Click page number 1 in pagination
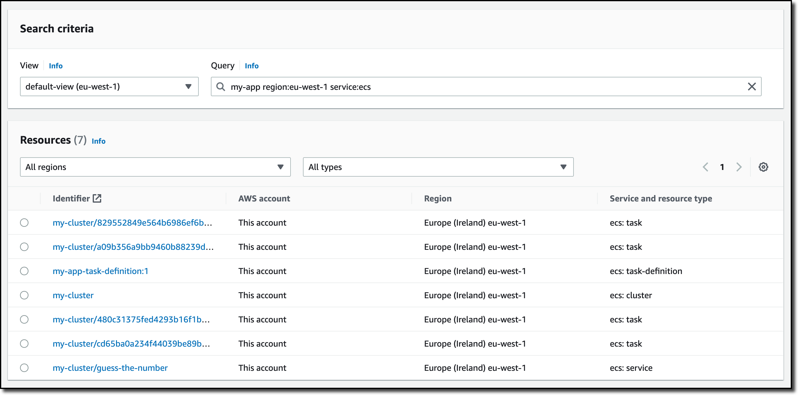The width and height of the screenshot is (798, 395). pyautogui.click(x=722, y=167)
